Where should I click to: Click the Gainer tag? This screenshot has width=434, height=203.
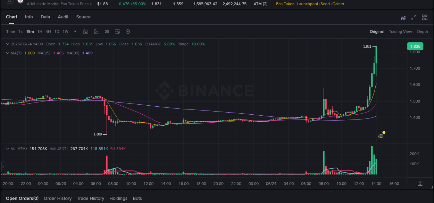click(338, 4)
